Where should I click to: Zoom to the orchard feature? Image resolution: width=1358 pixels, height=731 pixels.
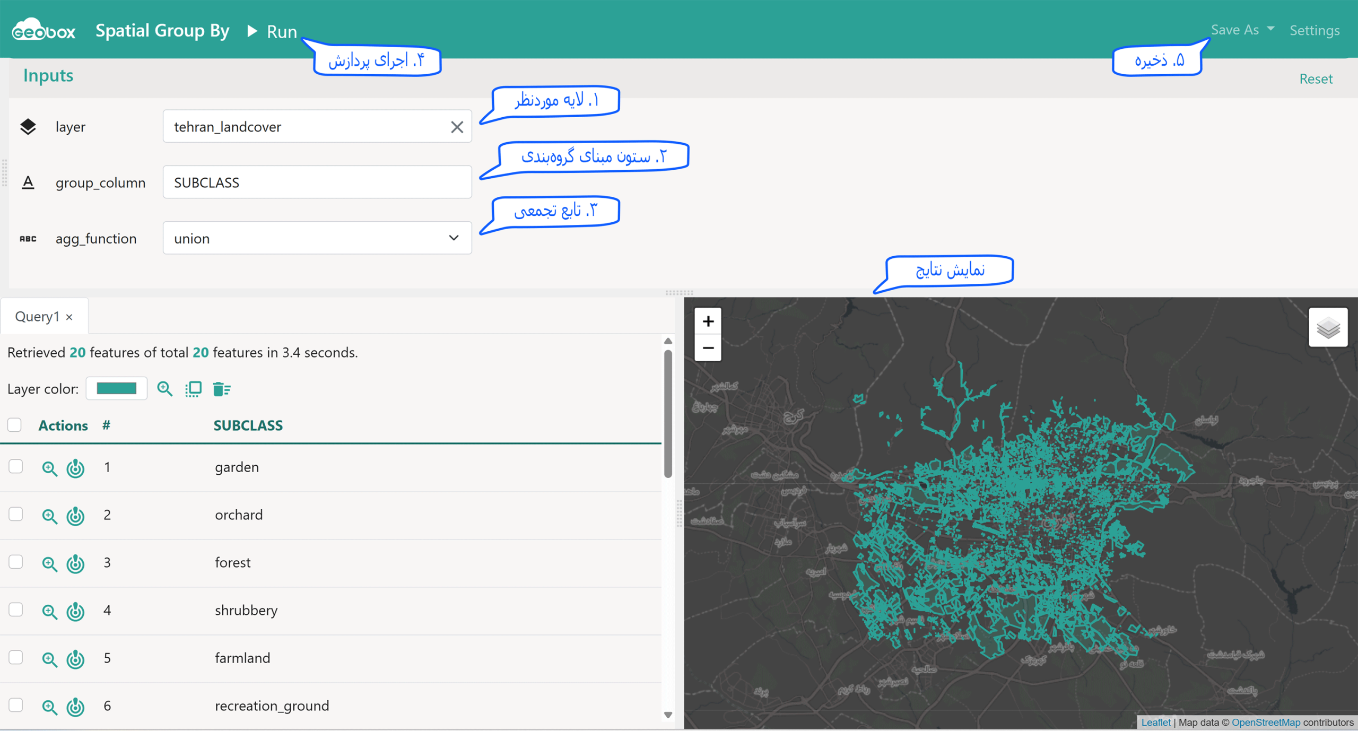point(49,516)
